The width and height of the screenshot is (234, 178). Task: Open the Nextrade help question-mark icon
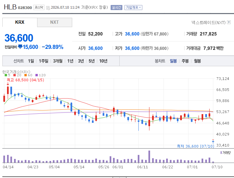(x=229, y=22)
